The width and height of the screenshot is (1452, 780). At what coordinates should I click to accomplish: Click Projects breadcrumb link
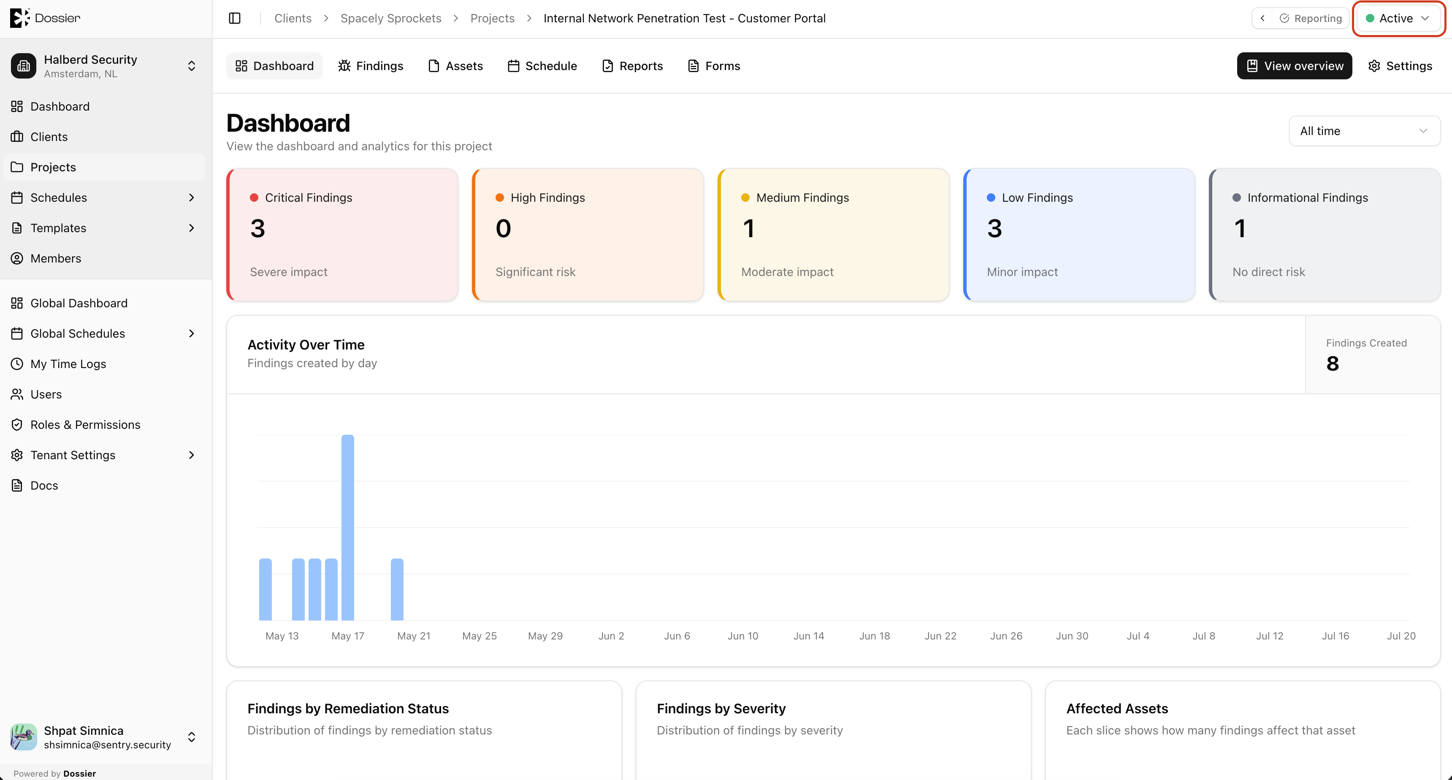point(492,18)
